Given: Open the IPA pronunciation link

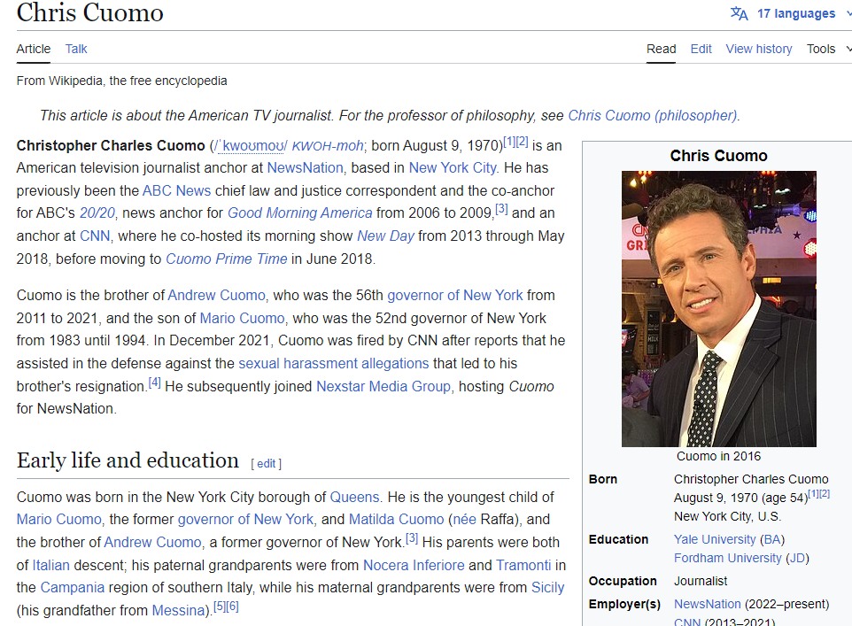Looking at the screenshot, I should pos(251,145).
